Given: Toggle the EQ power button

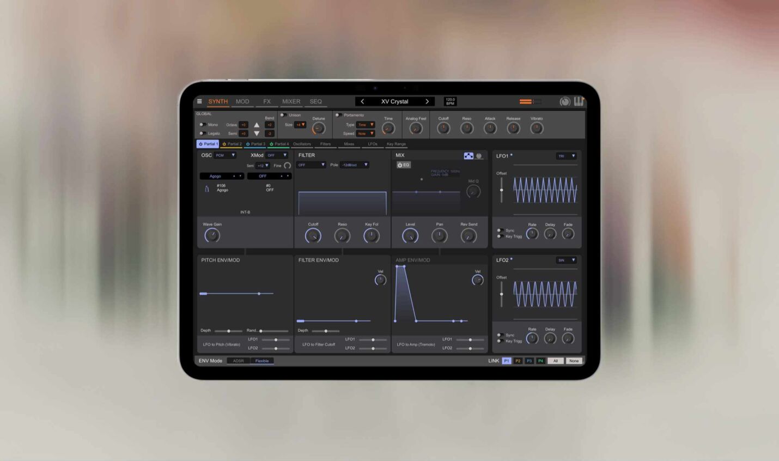Looking at the screenshot, I should click(x=404, y=165).
